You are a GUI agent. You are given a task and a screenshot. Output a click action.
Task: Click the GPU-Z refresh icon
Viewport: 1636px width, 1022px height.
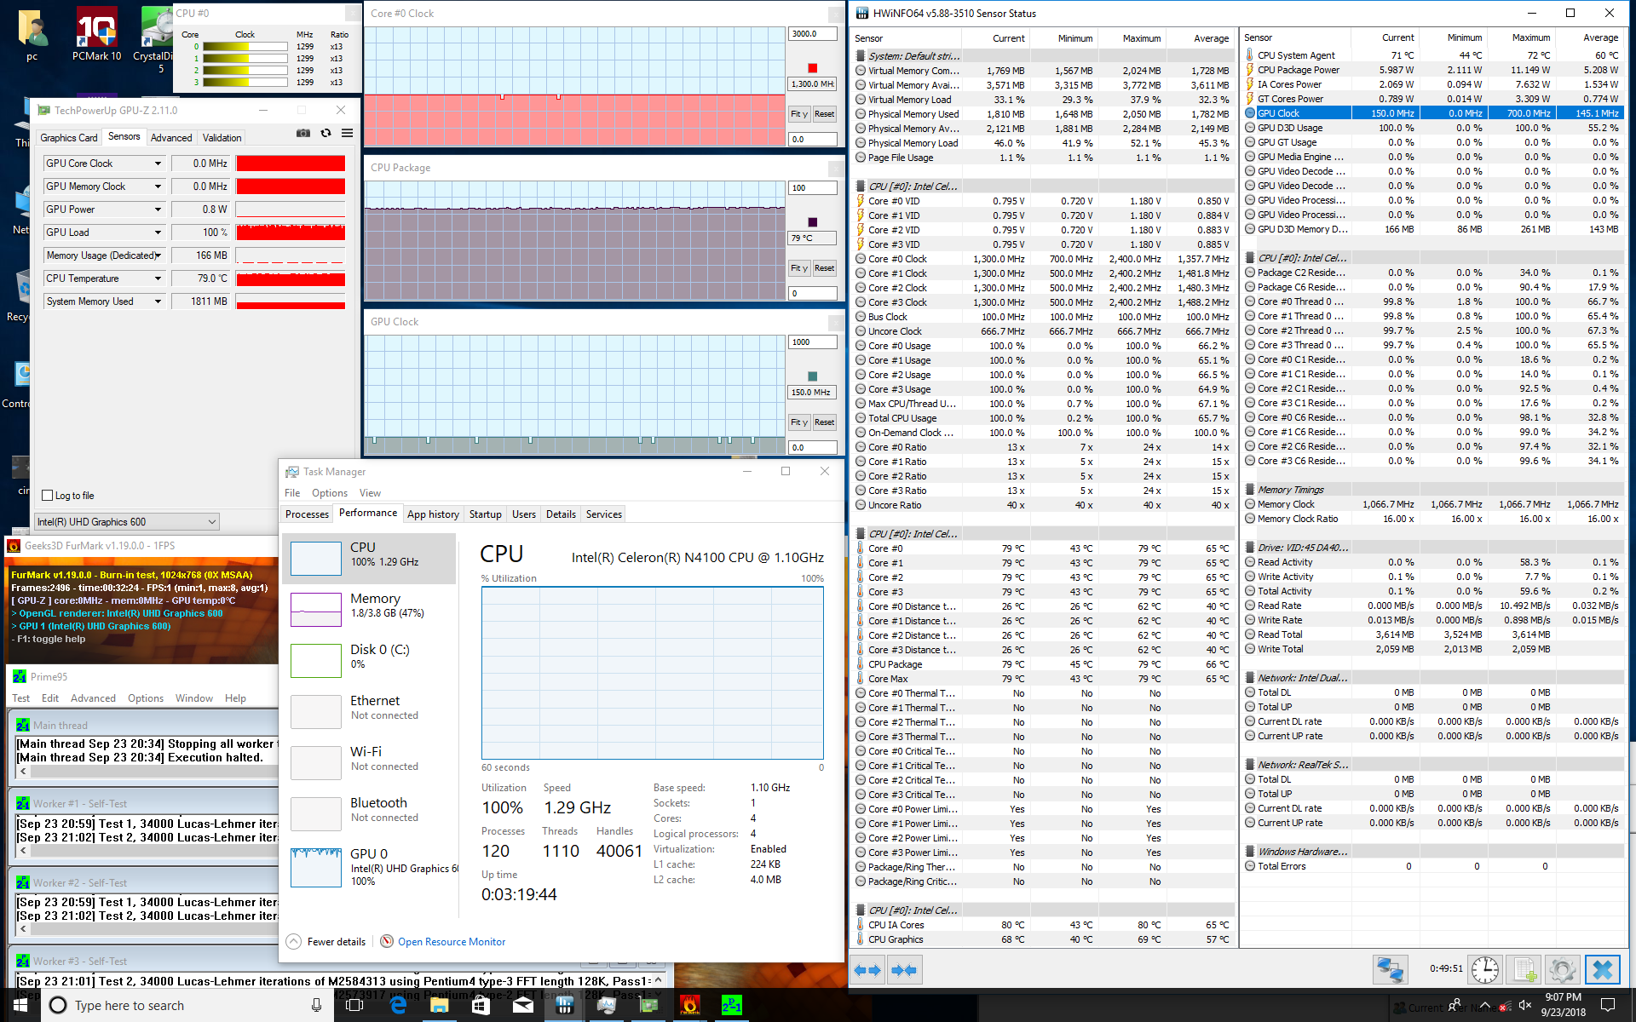[325, 134]
